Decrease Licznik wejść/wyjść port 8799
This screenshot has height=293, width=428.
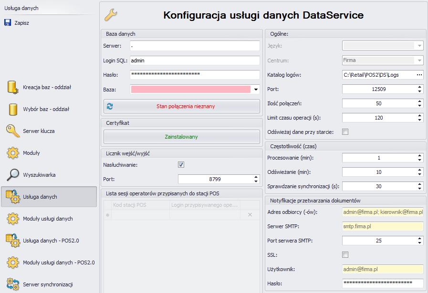(x=256, y=181)
